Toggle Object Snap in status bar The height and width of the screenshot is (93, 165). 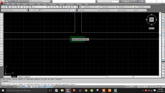click(x=31, y=87)
